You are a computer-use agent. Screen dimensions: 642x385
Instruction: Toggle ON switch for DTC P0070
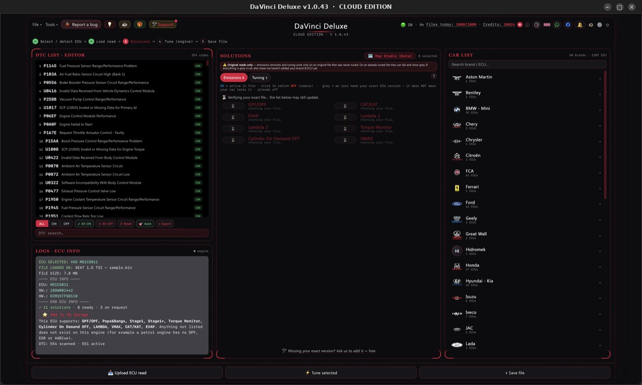(198, 166)
